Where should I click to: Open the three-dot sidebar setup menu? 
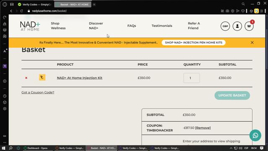(x=5, y=142)
